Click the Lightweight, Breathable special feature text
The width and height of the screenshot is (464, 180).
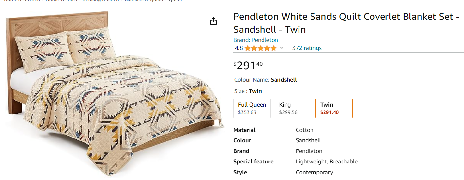coord(326,162)
